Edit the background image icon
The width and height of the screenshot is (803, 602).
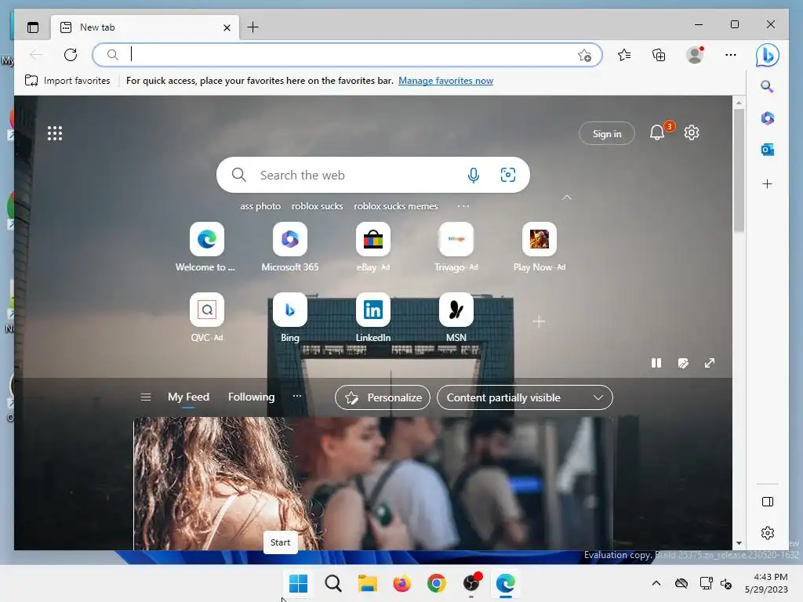coord(683,363)
